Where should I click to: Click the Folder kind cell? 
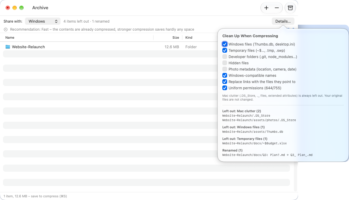[x=191, y=47]
